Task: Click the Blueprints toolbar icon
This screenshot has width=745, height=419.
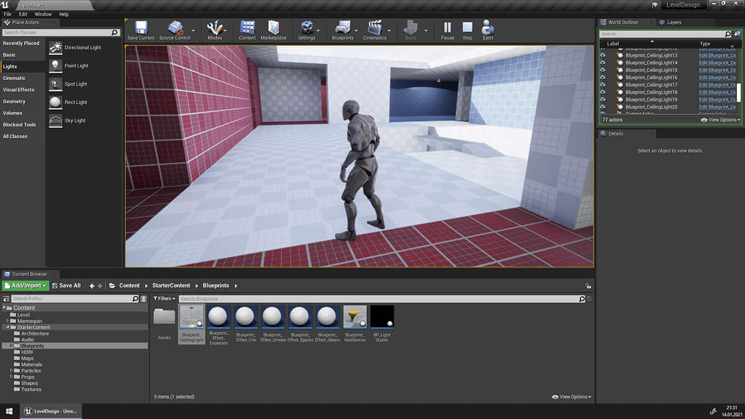Action: point(343,29)
